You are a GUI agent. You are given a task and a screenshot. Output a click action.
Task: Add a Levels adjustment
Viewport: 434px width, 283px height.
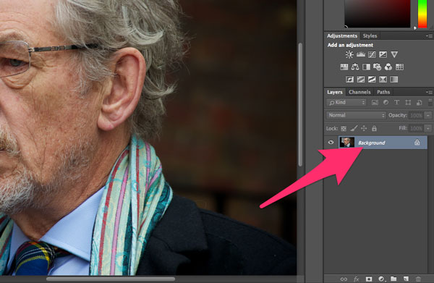[x=361, y=54]
